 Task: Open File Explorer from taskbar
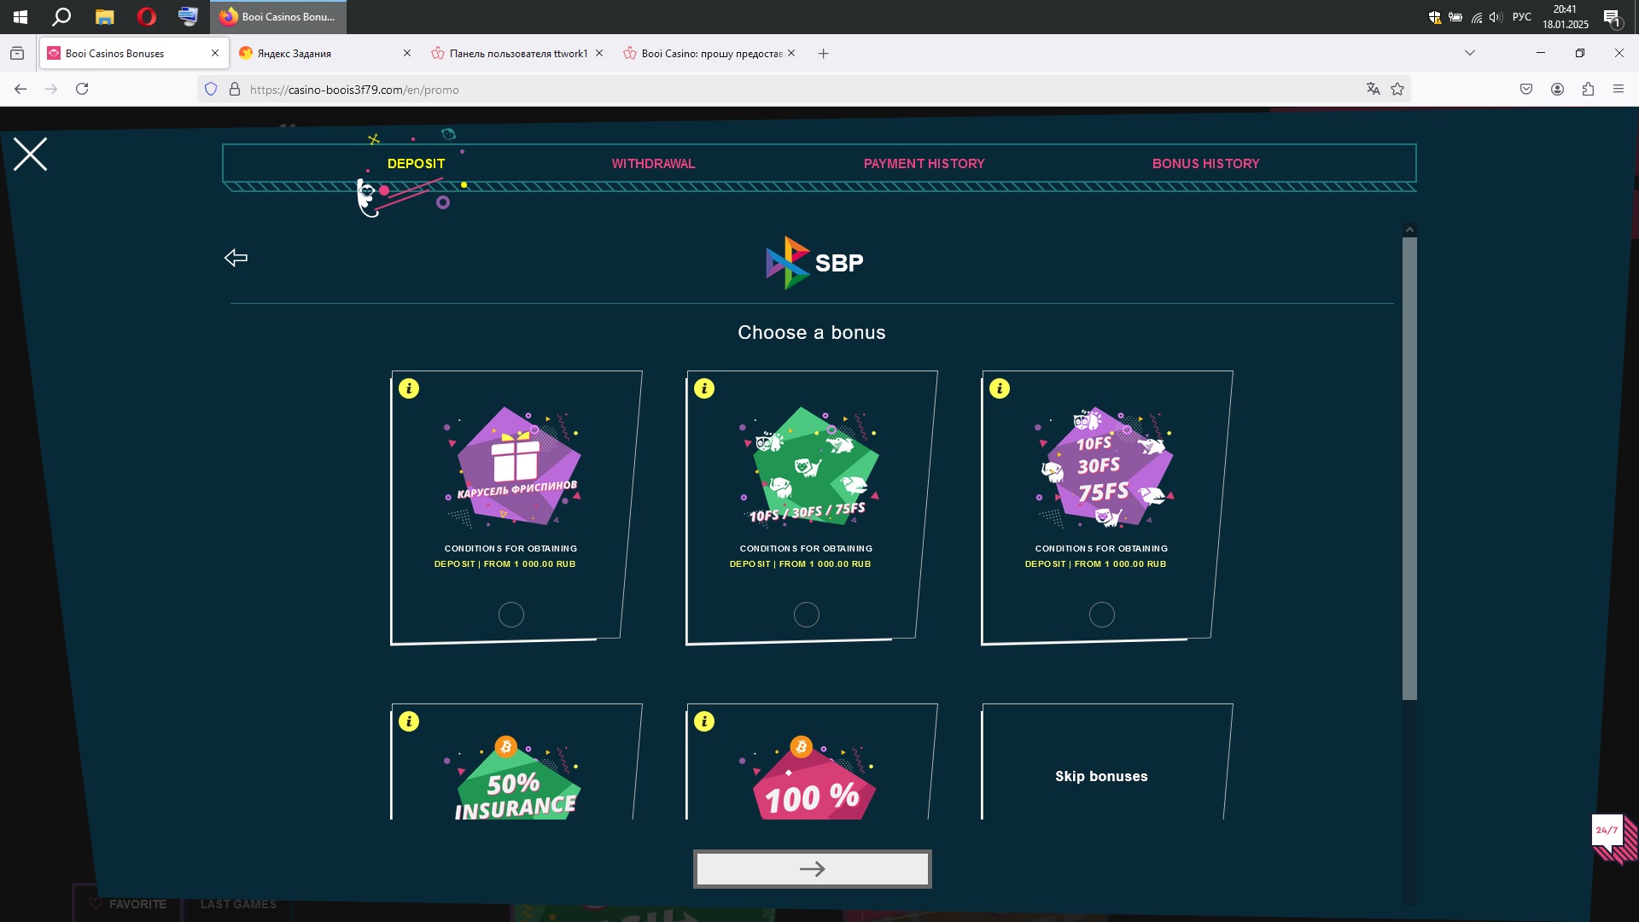tap(104, 17)
